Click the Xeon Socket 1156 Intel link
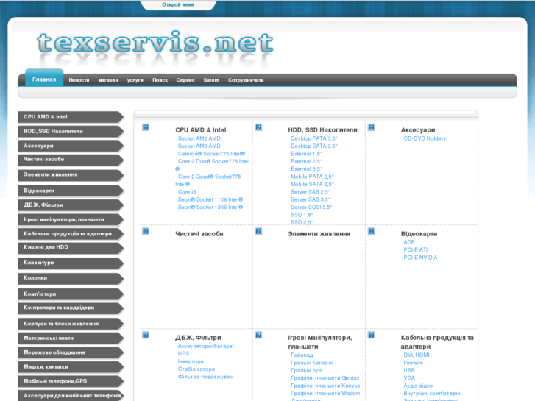The height and width of the screenshot is (401, 535). (210, 199)
